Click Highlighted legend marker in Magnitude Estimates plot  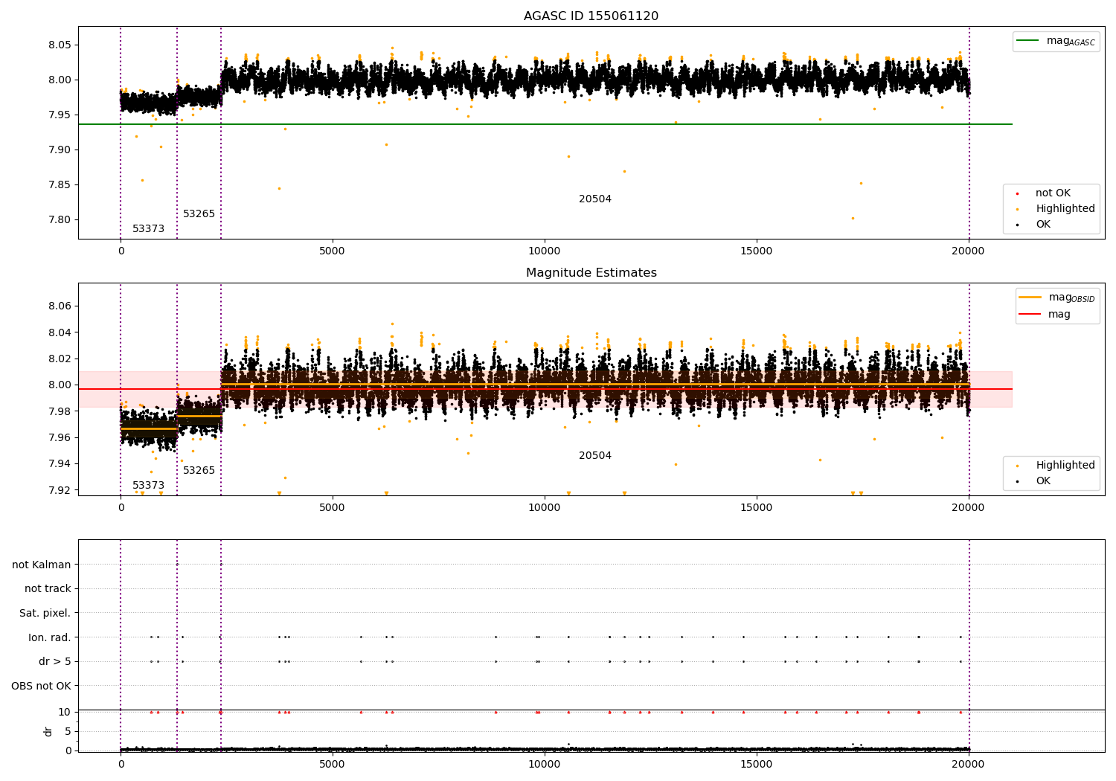[x=1017, y=466]
